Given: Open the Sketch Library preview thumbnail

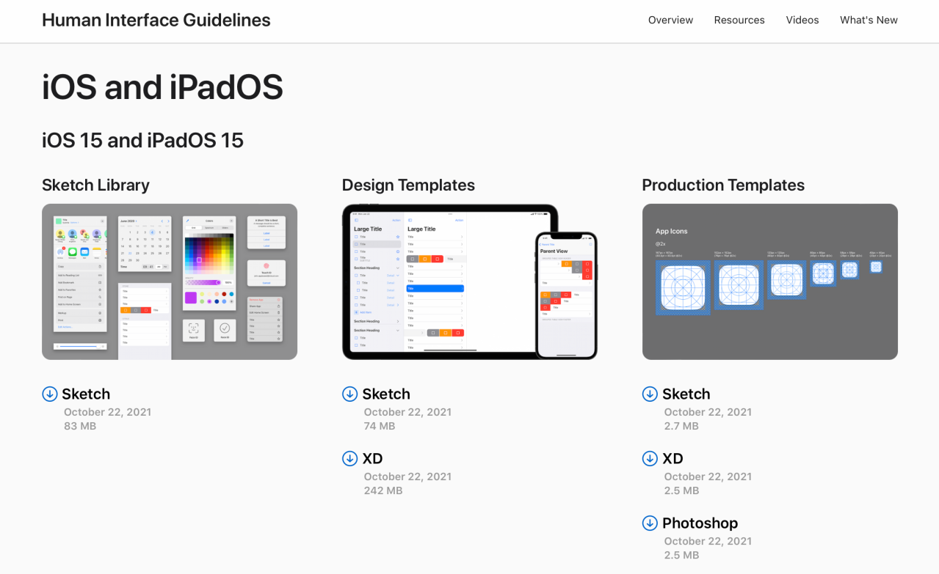Looking at the screenshot, I should tap(170, 282).
